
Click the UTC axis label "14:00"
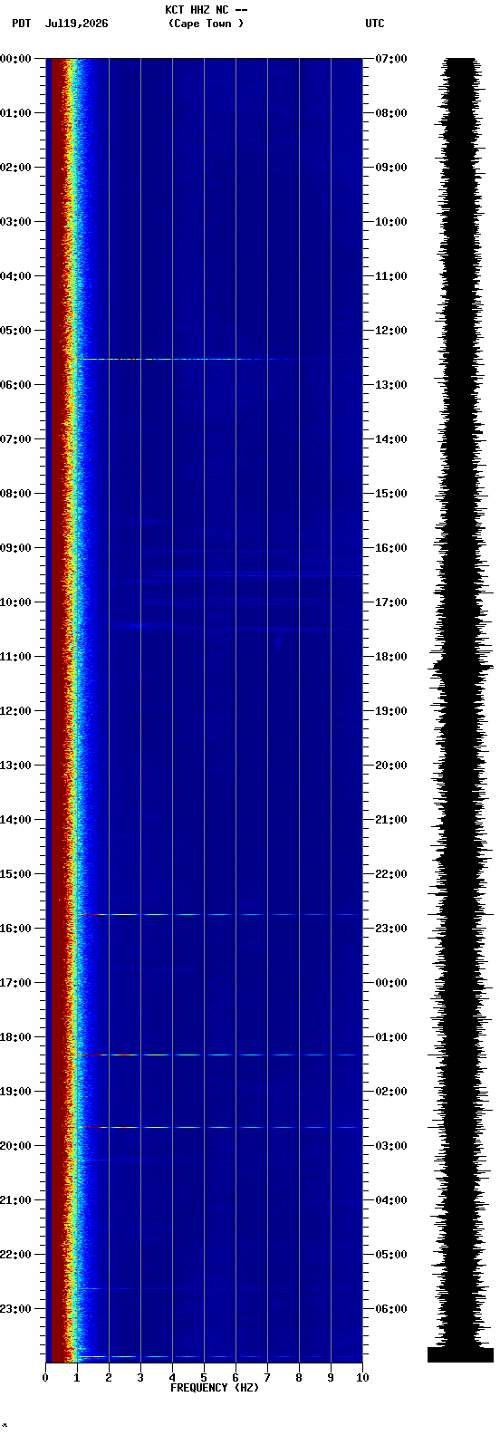(391, 439)
